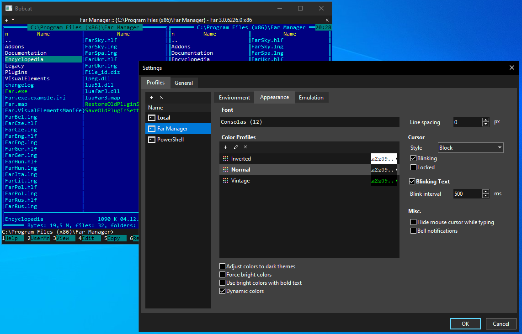Edit the selected color profile
The height and width of the screenshot is (334, 522).
tap(236, 147)
